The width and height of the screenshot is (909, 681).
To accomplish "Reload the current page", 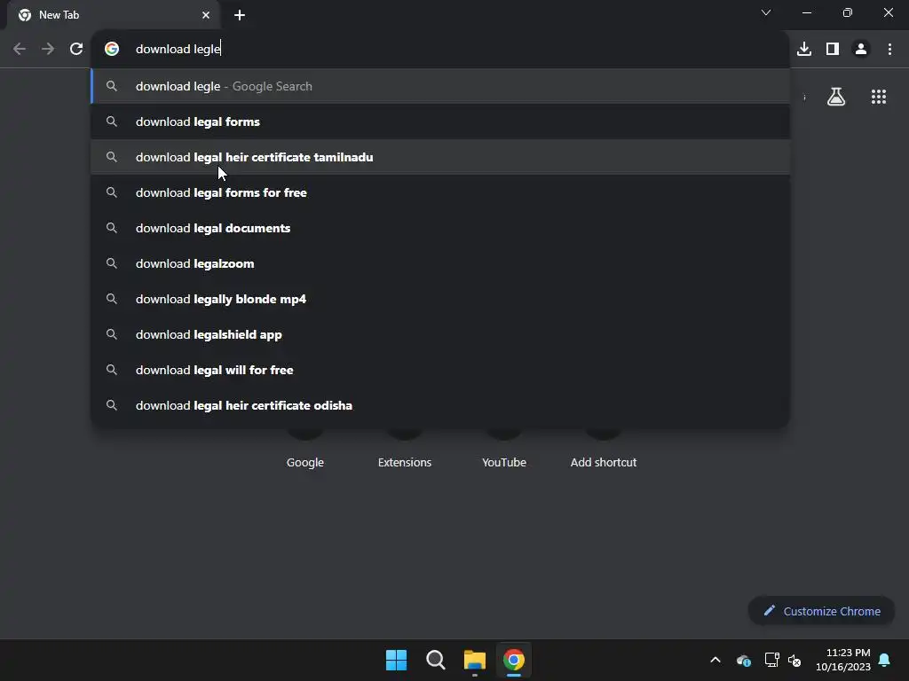I will 76,50.
